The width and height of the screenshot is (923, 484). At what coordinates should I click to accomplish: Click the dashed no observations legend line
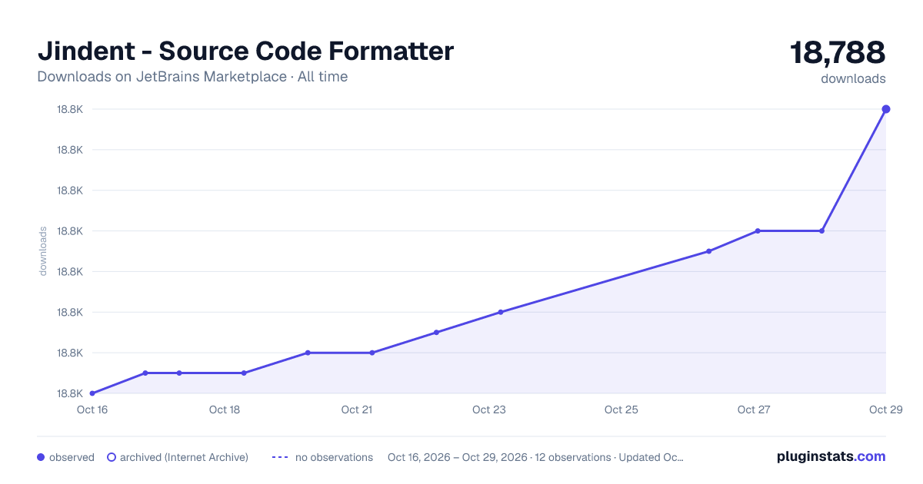(x=280, y=457)
